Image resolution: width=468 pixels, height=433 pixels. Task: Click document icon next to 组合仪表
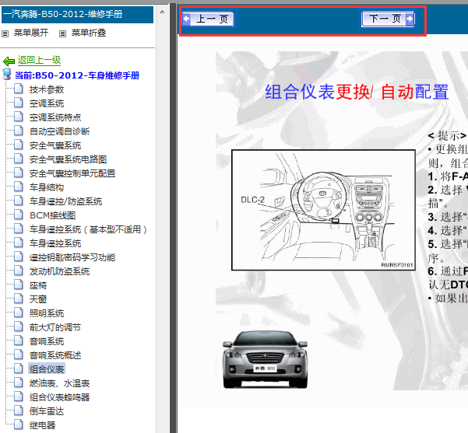(19, 368)
